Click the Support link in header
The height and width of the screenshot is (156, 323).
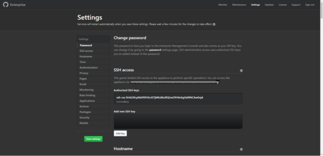tap(296, 5)
